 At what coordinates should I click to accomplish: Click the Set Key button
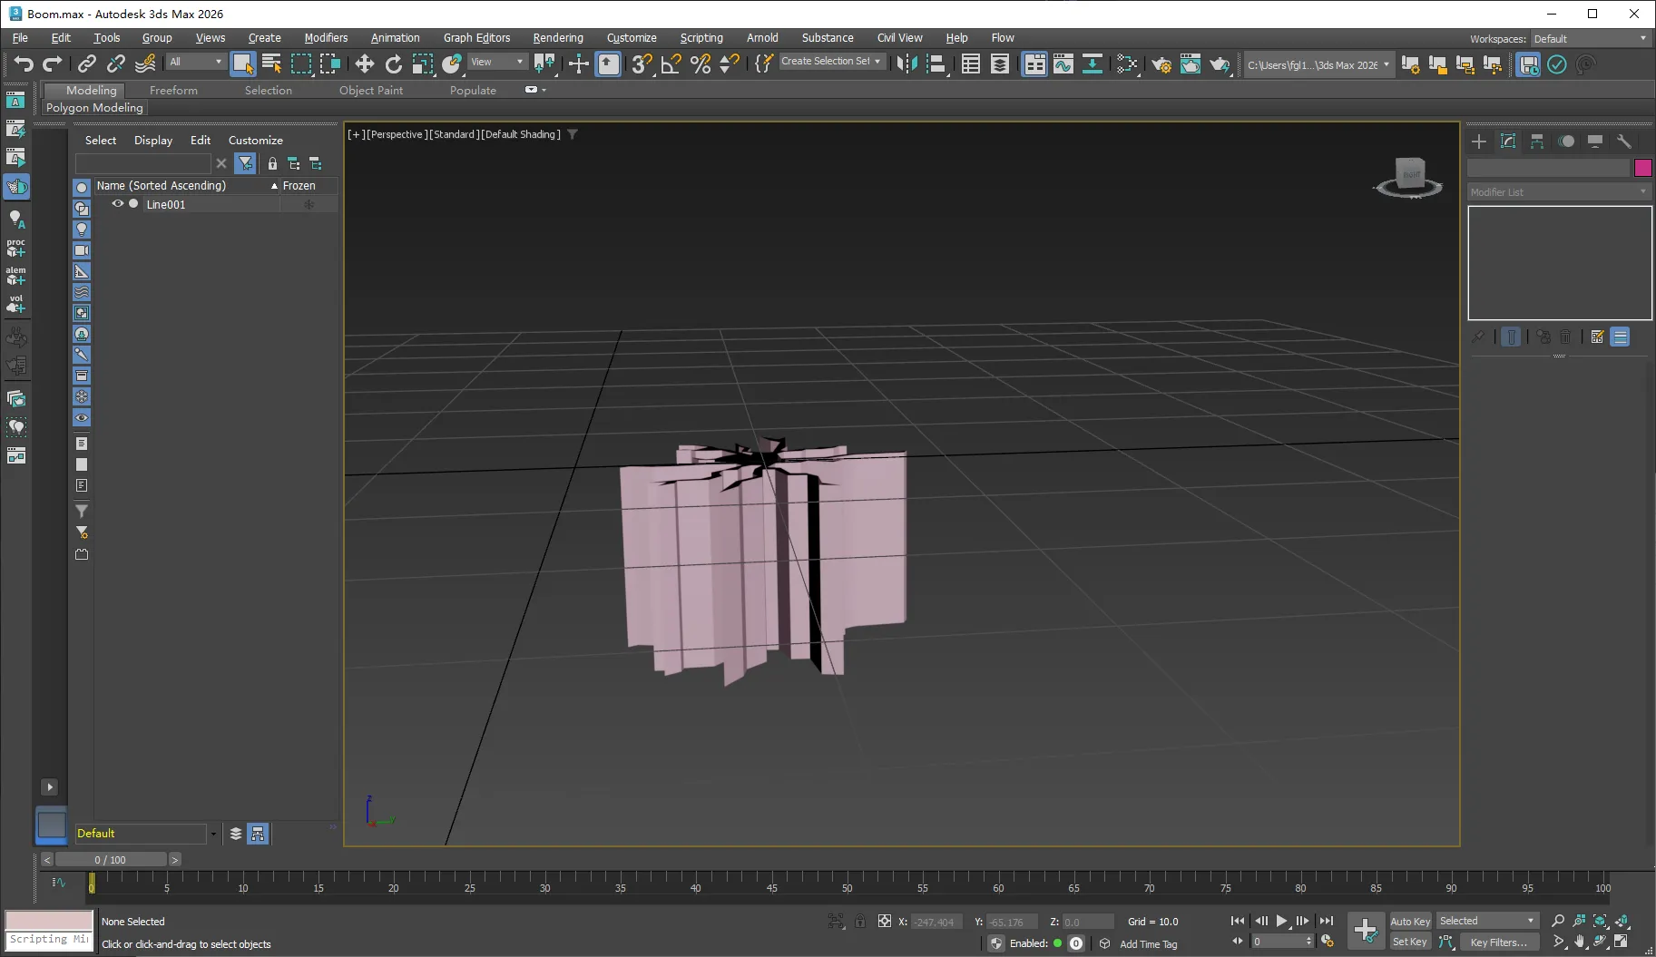point(1409,942)
